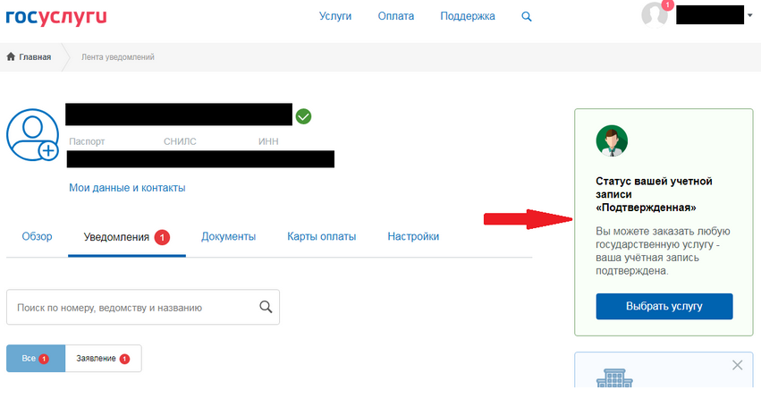The width and height of the screenshot is (761, 399).
Task: Click the user avatar in the header
Action: click(655, 15)
